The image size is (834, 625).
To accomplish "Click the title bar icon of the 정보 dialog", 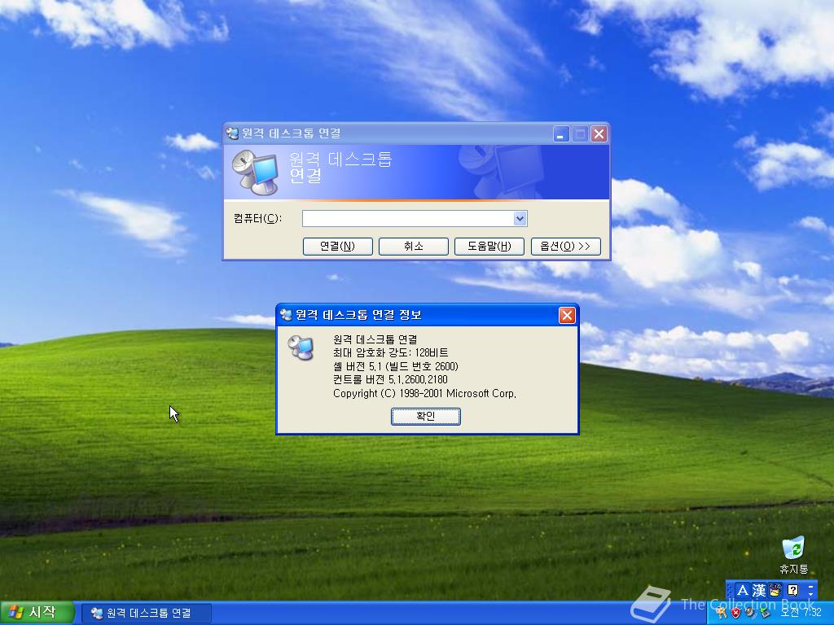I will [286, 315].
